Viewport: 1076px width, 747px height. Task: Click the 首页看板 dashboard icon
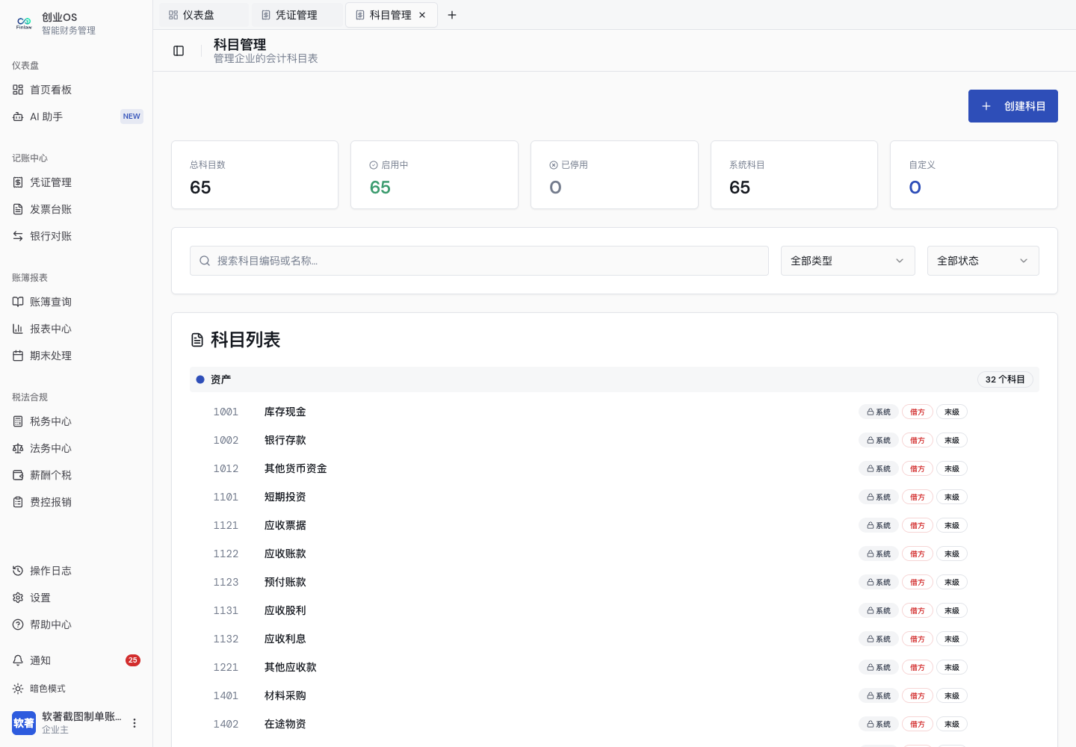click(18, 90)
